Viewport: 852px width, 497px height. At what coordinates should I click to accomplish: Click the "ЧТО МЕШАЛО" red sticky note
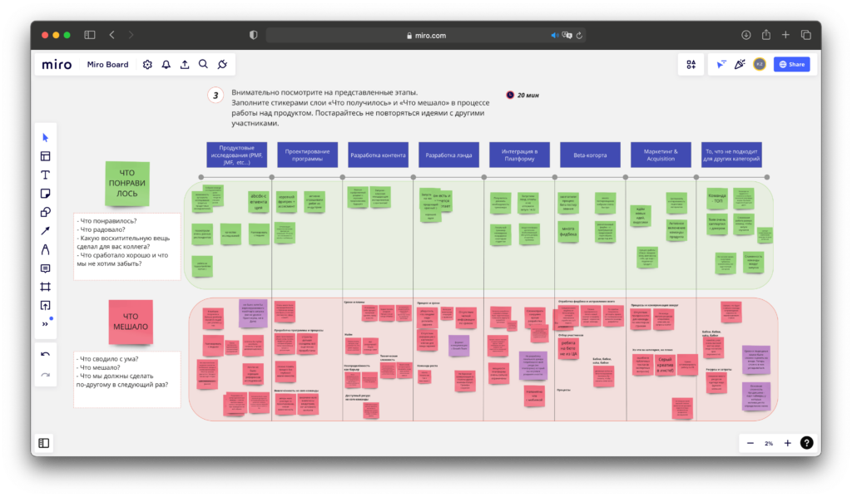pos(130,322)
